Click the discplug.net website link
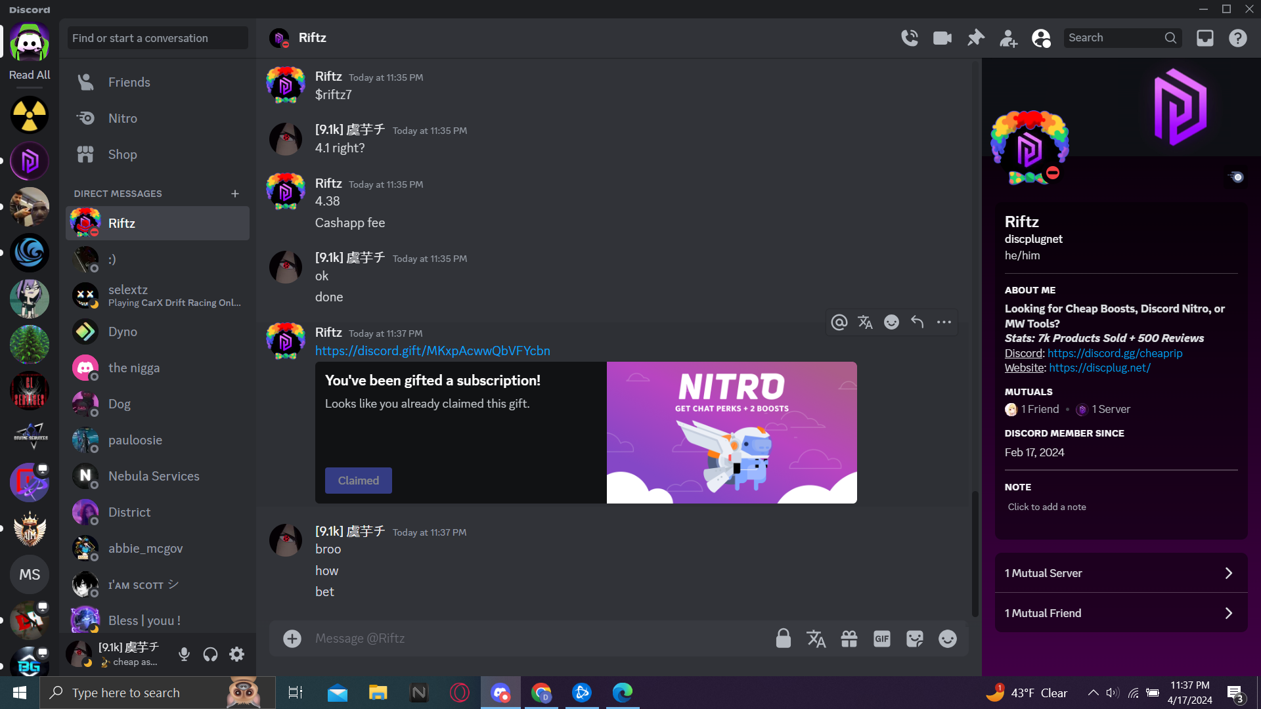Image resolution: width=1261 pixels, height=709 pixels. pyautogui.click(x=1099, y=368)
